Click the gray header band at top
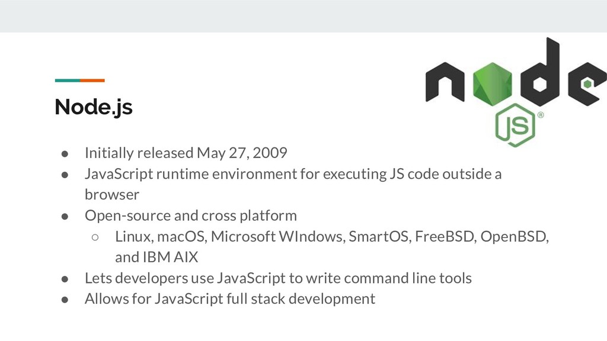This screenshot has height=341, width=607. point(303,16)
